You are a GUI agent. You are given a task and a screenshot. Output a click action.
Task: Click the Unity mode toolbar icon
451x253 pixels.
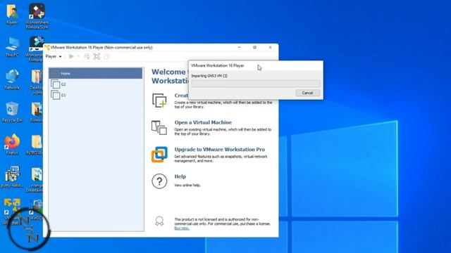point(106,56)
